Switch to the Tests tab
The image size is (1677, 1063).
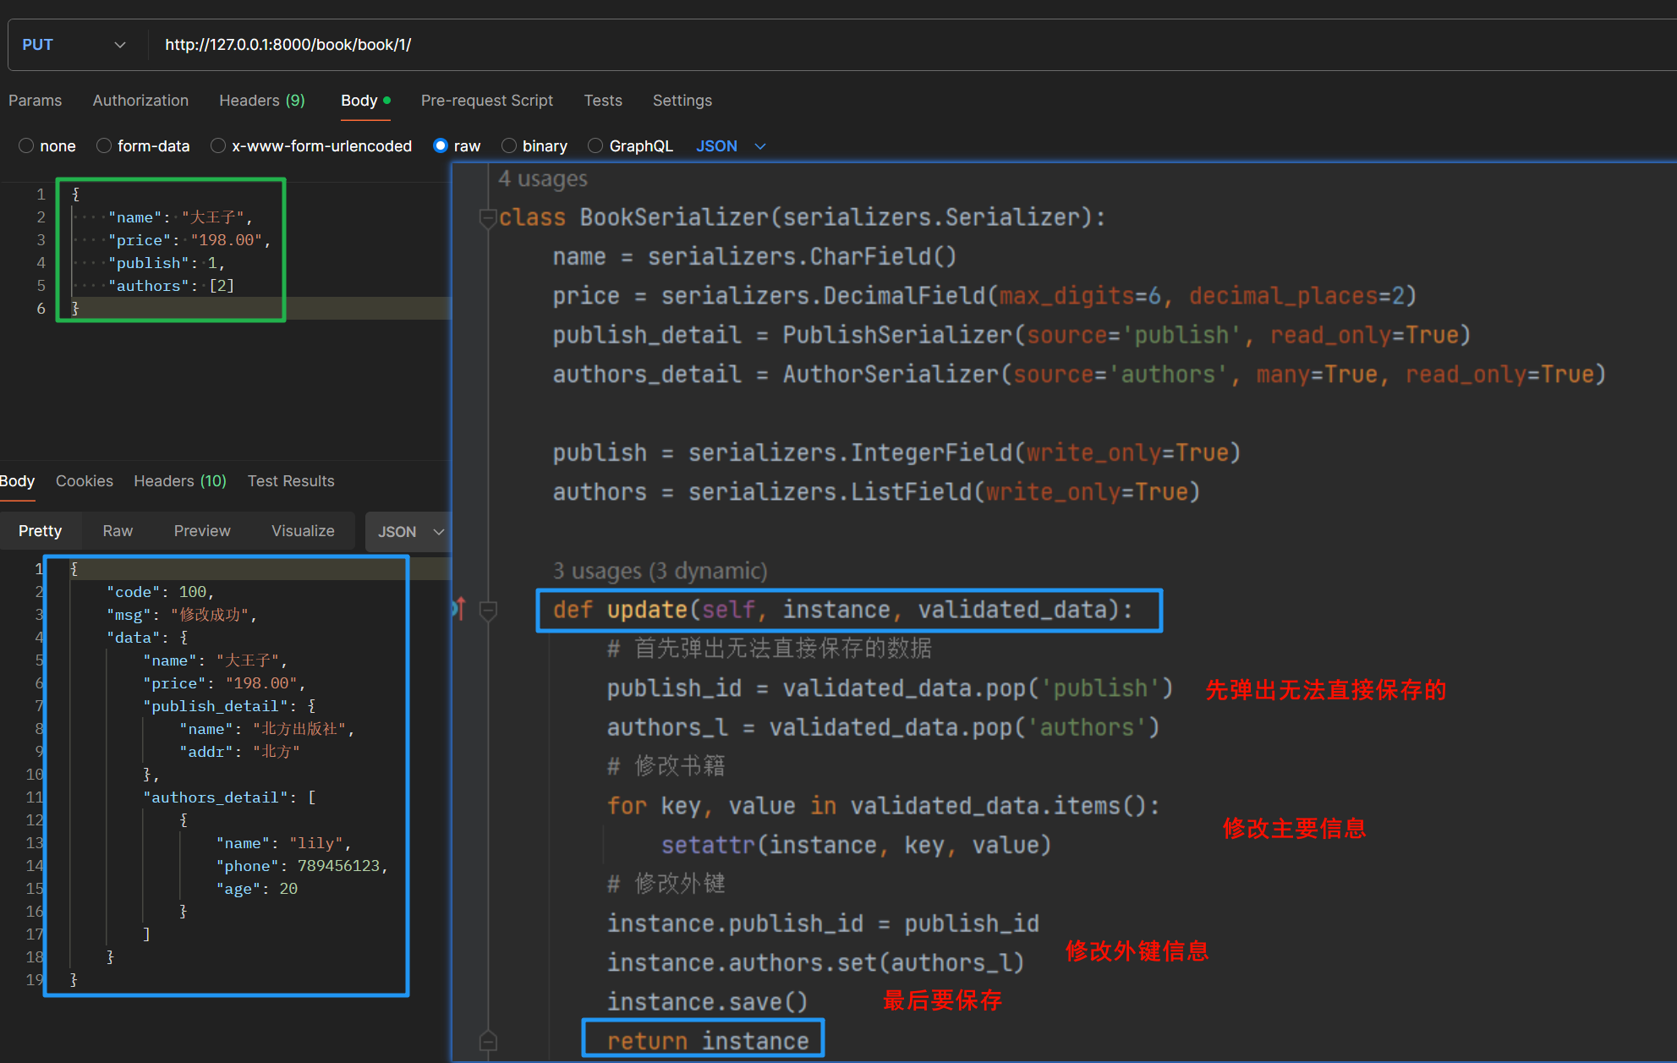pyautogui.click(x=603, y=101)
